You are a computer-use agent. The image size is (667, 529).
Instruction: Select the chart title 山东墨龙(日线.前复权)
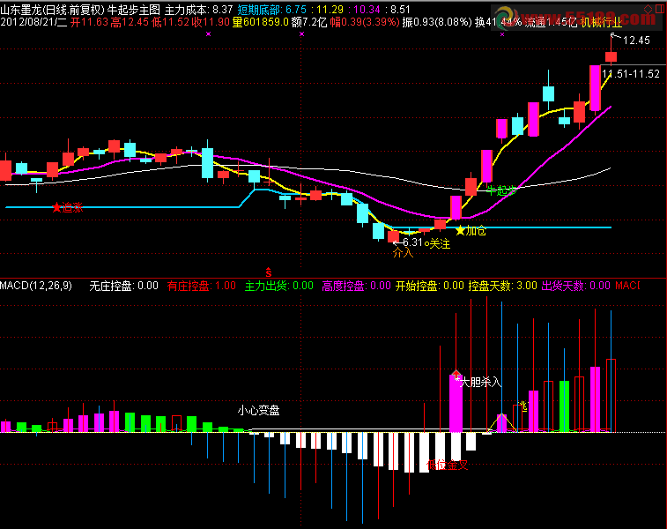click(x=52, y=10)
